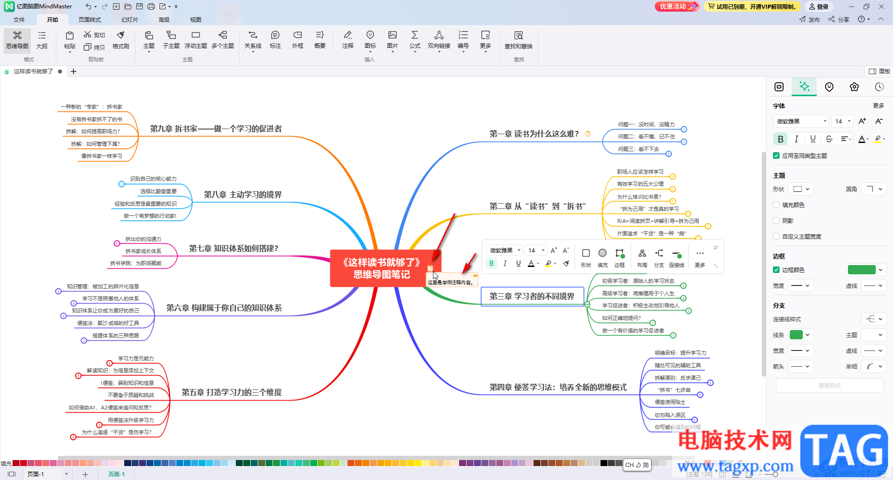
Task: Add a 外框 boundary
Action: point(298,39)
